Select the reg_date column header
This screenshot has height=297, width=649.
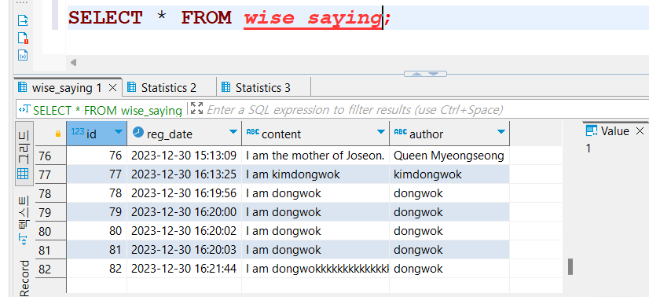184,134
